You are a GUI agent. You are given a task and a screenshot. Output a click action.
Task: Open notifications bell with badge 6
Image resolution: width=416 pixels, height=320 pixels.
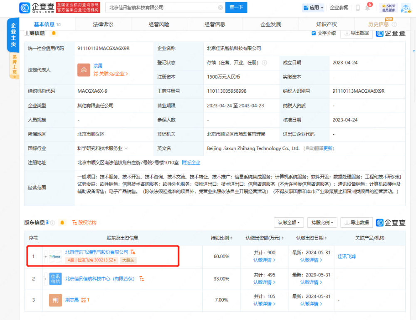(x=368, y=7)
